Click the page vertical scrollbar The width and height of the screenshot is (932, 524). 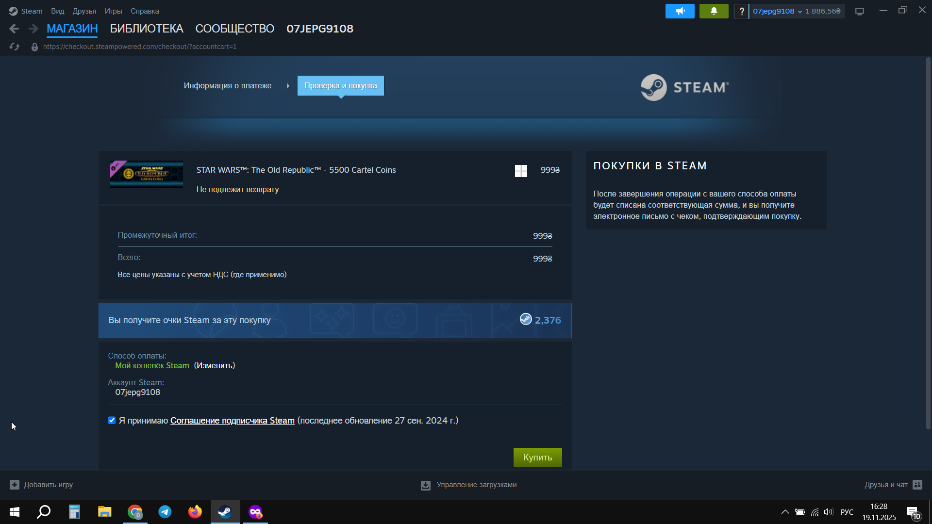click(928, 243)
